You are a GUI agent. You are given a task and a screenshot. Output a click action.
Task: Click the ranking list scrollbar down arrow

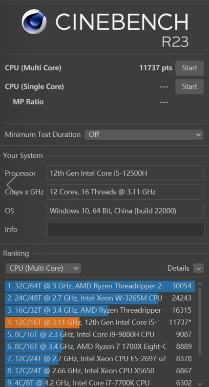tap(200, 384)
